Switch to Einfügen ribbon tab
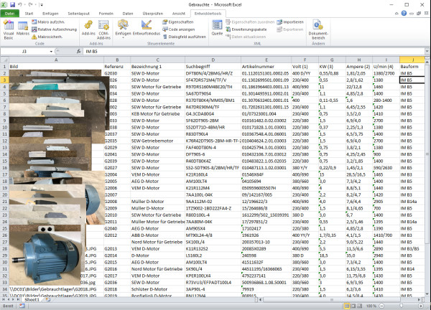Viewport: 431px width, 310px height. (50, 14)
